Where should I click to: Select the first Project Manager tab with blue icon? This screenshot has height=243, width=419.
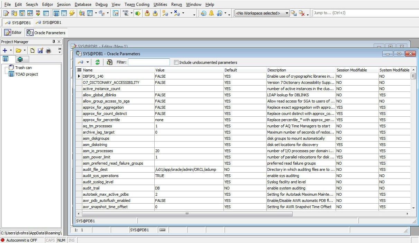(x=7, y=59)
